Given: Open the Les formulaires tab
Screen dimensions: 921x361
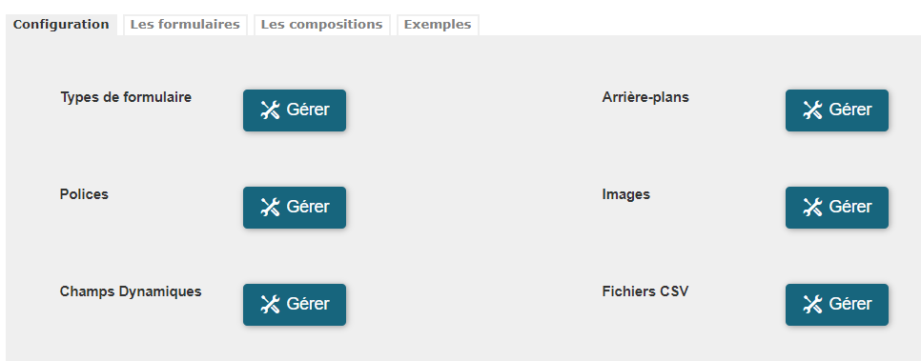Looking at the screenshot, I should tap(185, 25).
